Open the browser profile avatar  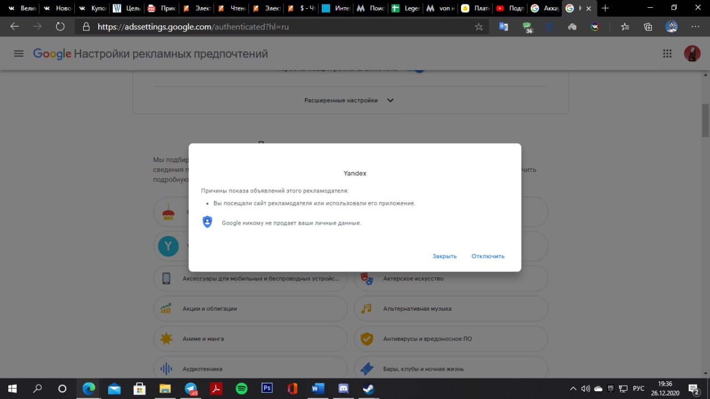[672, 27]
